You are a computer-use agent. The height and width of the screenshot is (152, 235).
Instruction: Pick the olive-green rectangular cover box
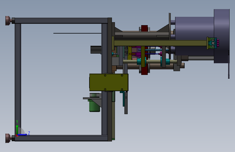[109, 82]
